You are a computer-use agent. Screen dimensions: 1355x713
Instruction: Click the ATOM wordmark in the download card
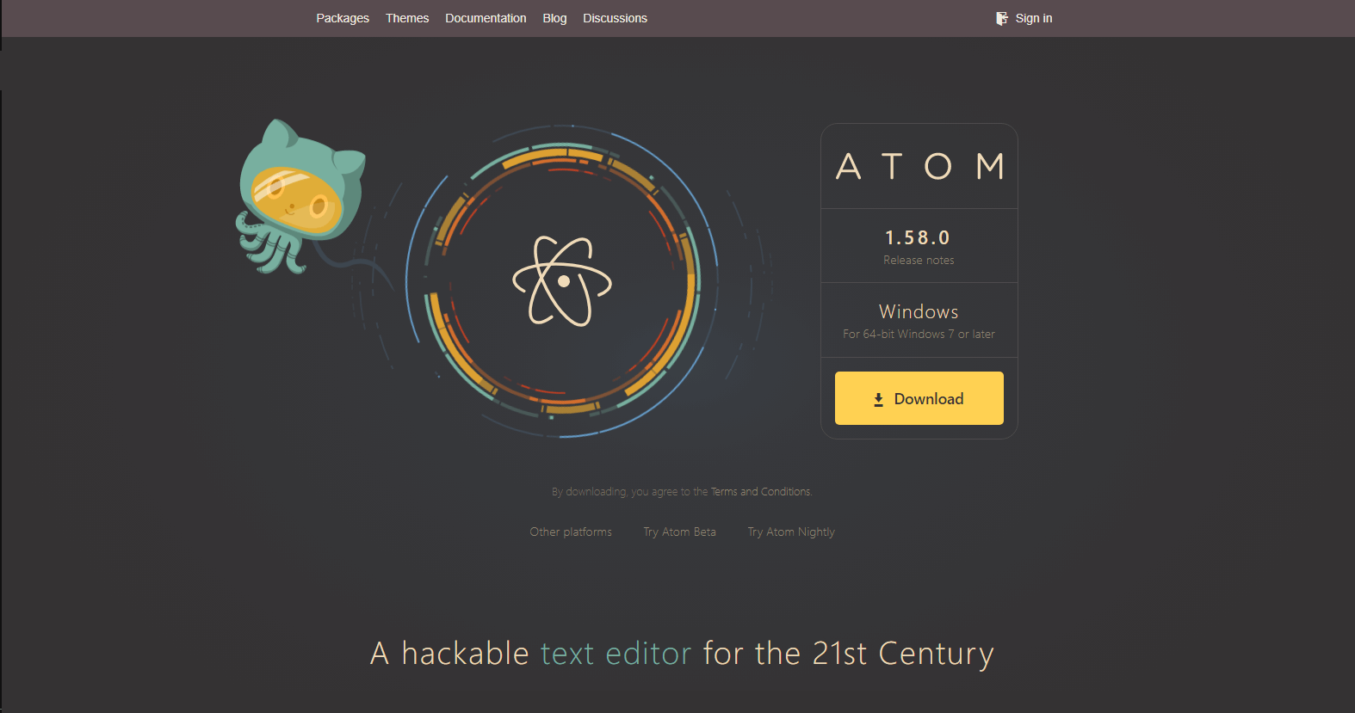point(919,166)
